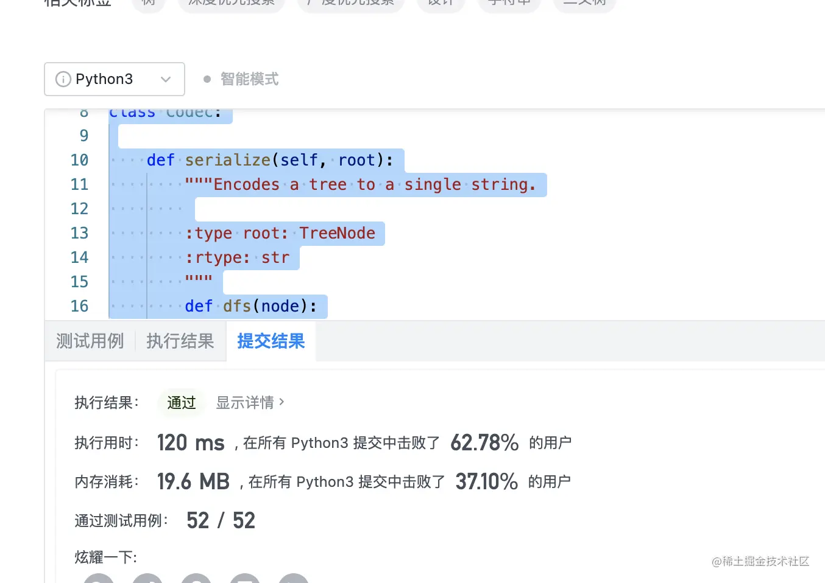Click the ':rtype: str' line

pos(237,257)
